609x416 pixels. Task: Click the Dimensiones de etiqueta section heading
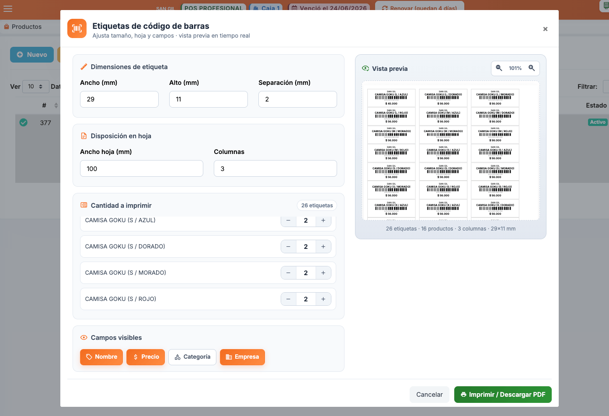[129, 67]
